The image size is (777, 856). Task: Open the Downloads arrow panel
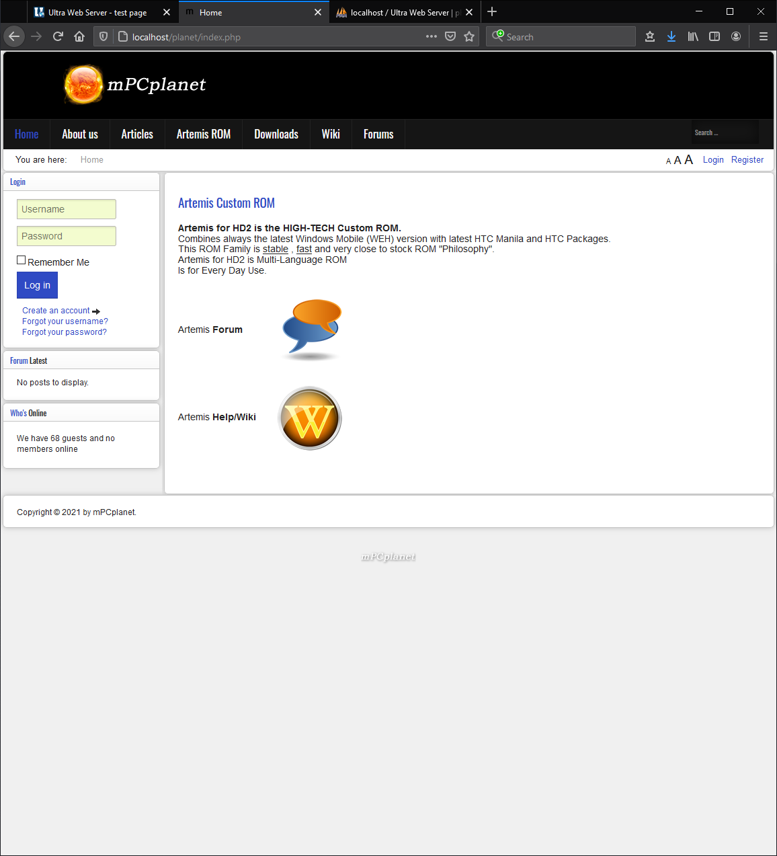pos(671,36)
